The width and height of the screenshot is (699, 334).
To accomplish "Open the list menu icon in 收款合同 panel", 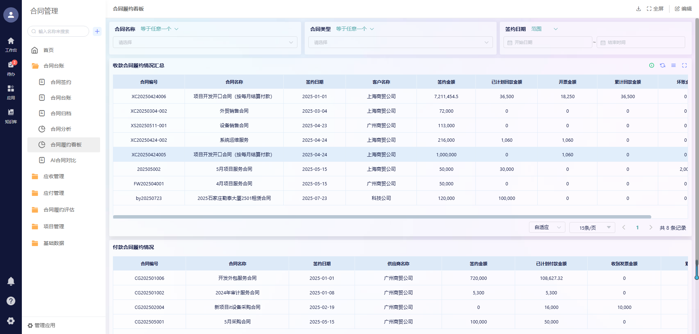I will click(x=674, y=65).
